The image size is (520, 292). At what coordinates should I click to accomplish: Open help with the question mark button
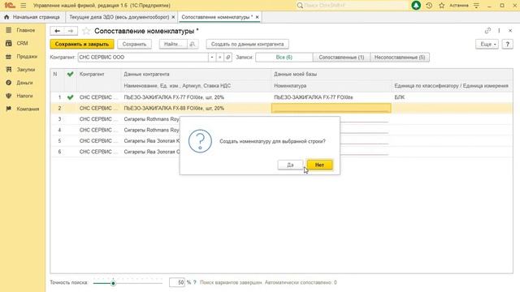(507, 44)
